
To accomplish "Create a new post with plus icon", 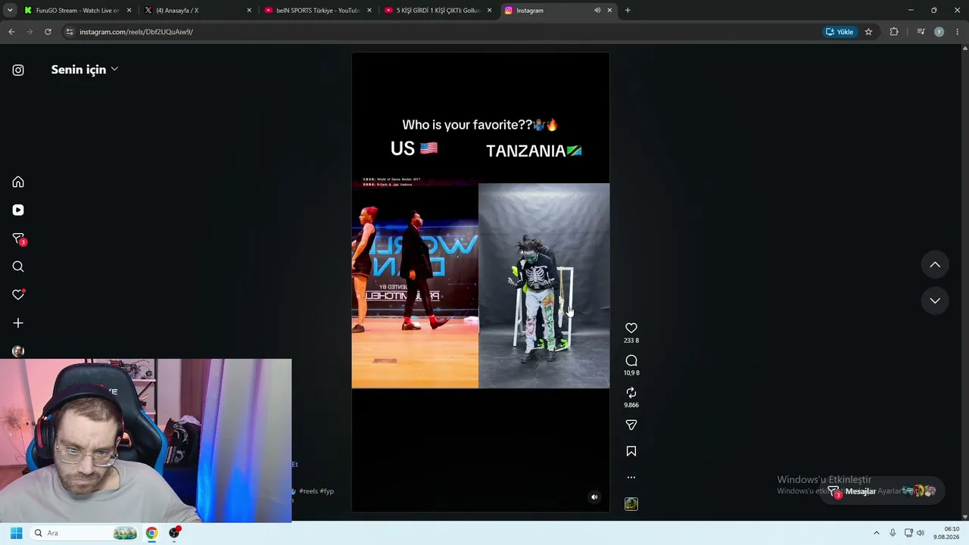I will click(18, 323).
